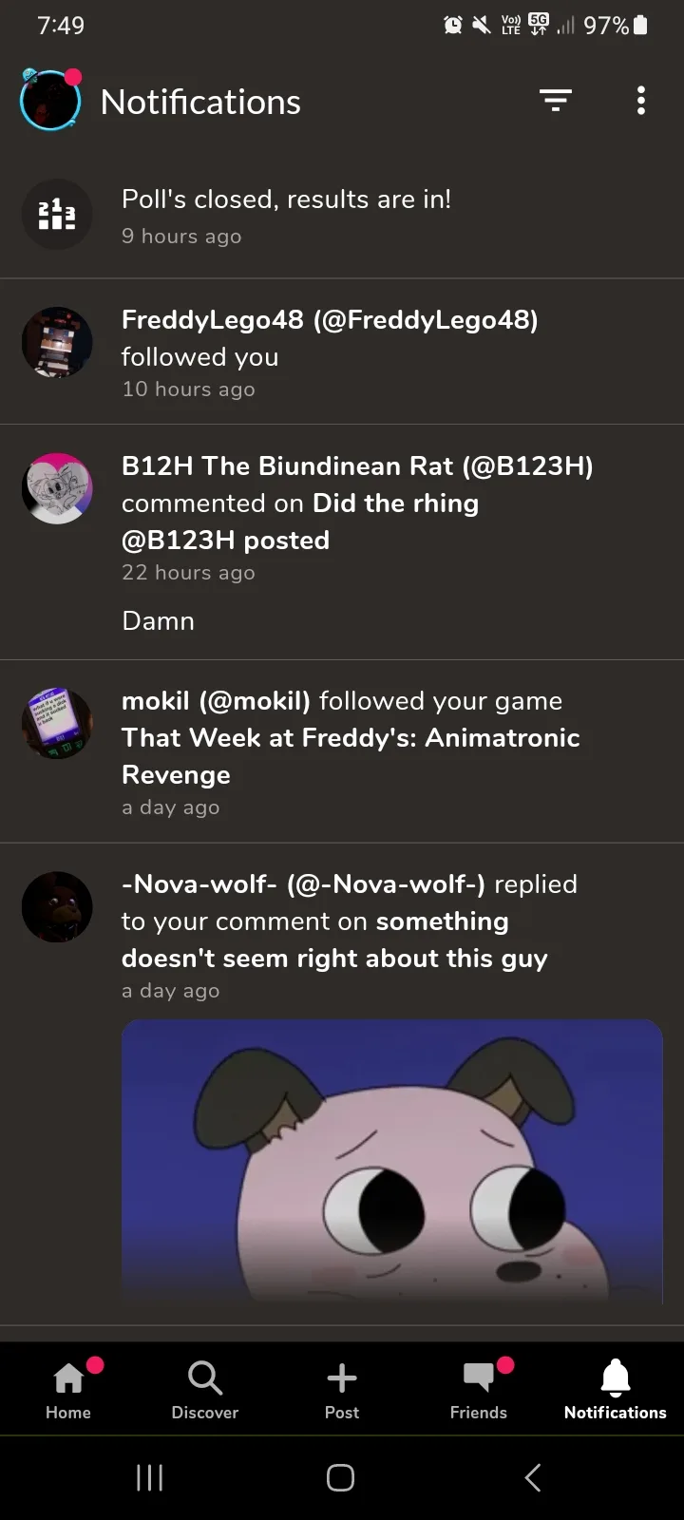Open FreddyLego48's profile avatar
Viewport: 684px width, 1520px height.
pyautogui.click(x=57, y=342)
